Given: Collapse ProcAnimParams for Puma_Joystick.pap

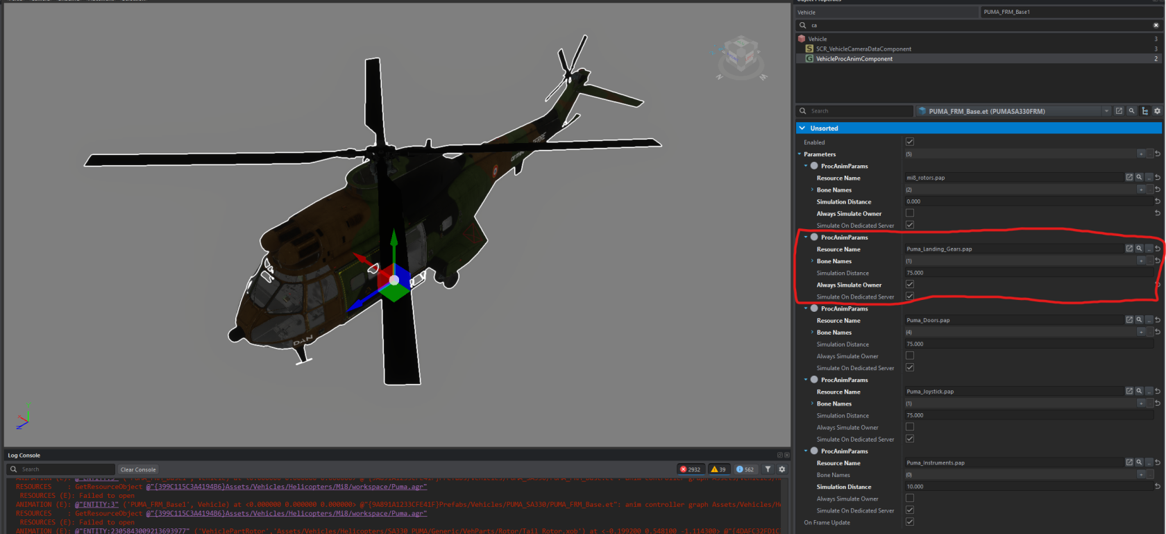Looking at the screenshot, I should [806, 380].
